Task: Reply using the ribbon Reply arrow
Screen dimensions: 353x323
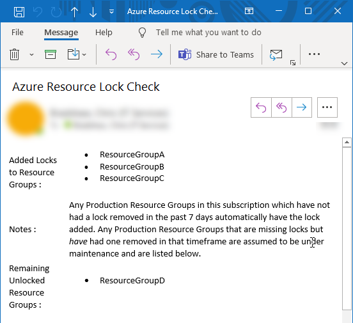Action: 111,54
